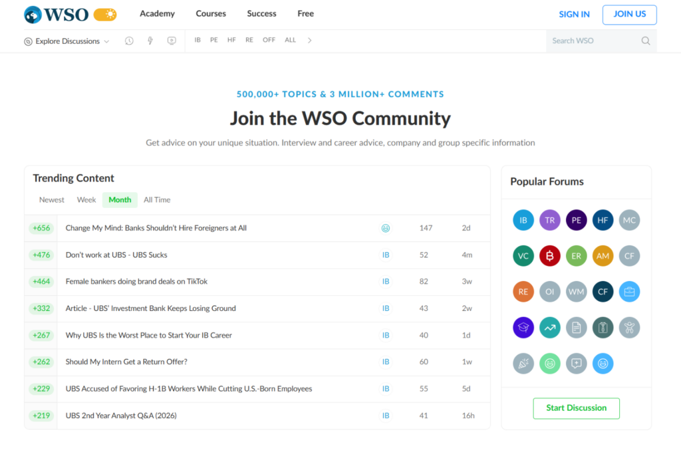Click the ER forum circle

(577, 256)
